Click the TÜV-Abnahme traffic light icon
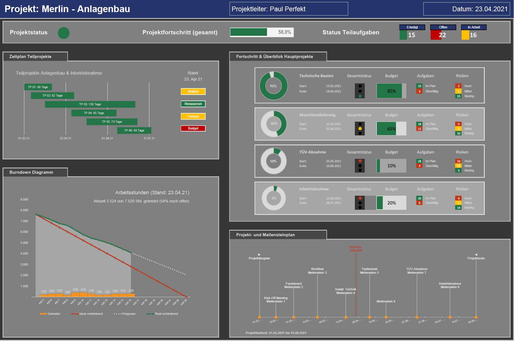This screenshot has width=514, height=341. 360,166
